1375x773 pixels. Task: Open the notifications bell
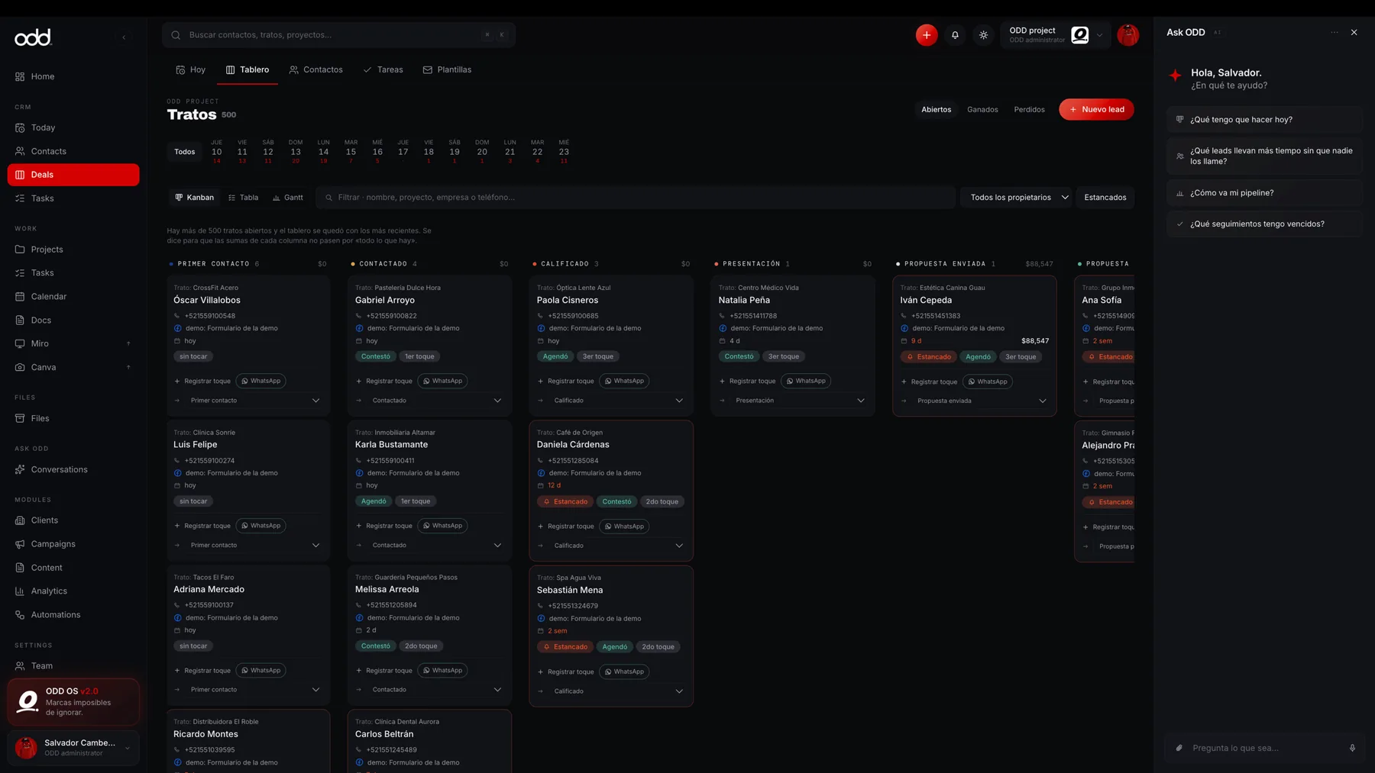point(955,35)
